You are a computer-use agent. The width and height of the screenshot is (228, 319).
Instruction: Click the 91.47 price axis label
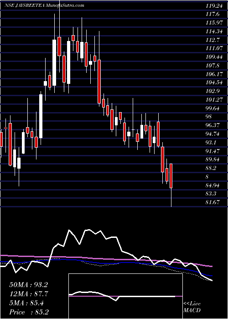pos(213,151)
